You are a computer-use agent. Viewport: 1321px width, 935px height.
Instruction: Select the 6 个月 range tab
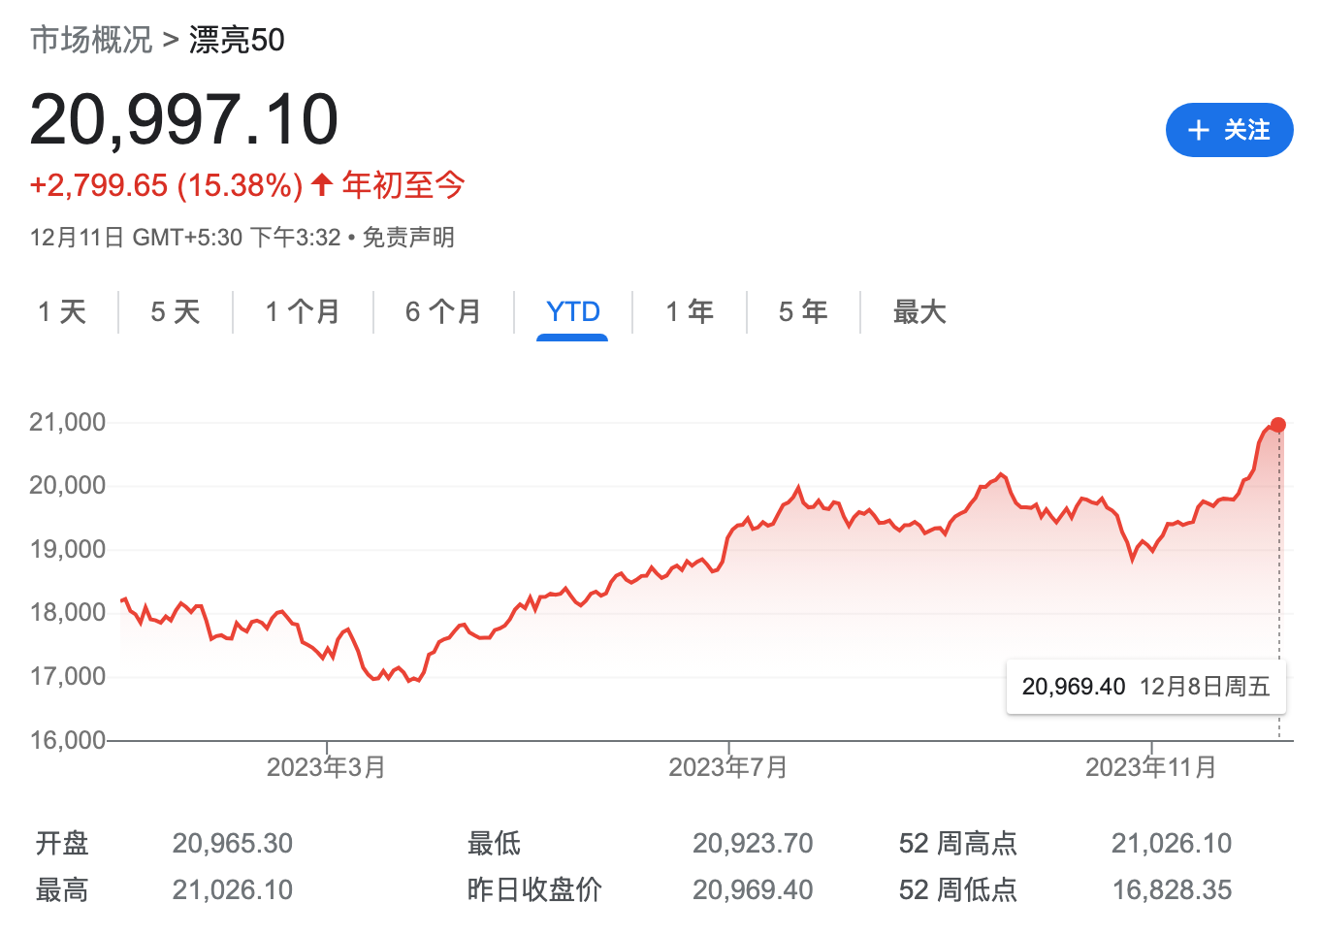click(443, 311)
